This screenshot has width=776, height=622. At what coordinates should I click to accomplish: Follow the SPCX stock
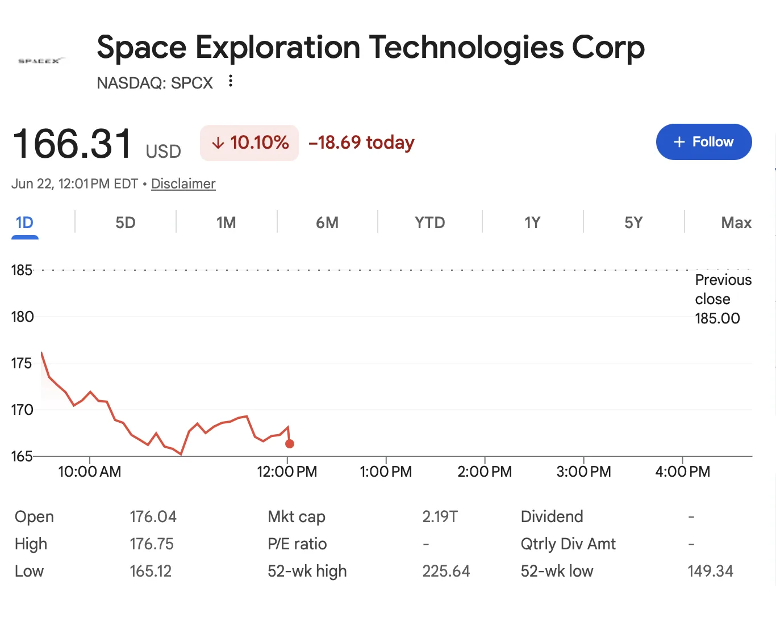[704, 142]
